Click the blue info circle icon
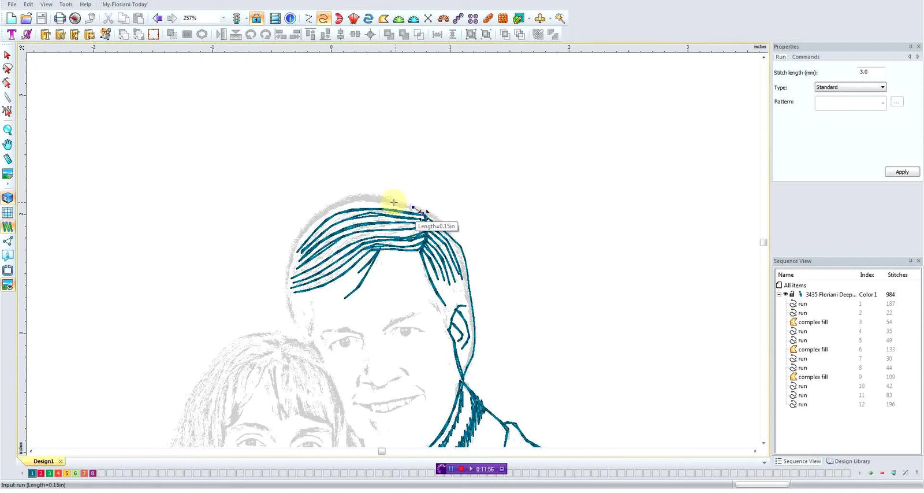Viewport: 924px width, 493px height. [290, 18]
